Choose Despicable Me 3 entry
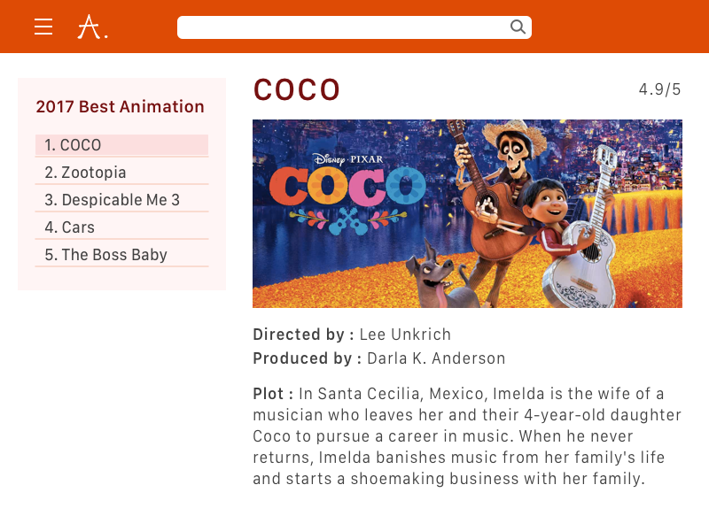The height and width of the screenshot is (531, 709). tap(121, 200)
